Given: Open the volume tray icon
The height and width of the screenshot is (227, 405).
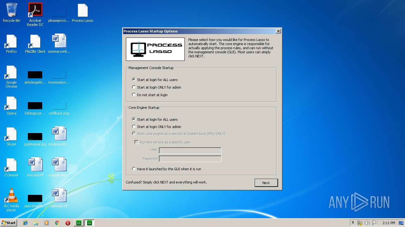Looking at the screenshot, I should click(367, 223).
